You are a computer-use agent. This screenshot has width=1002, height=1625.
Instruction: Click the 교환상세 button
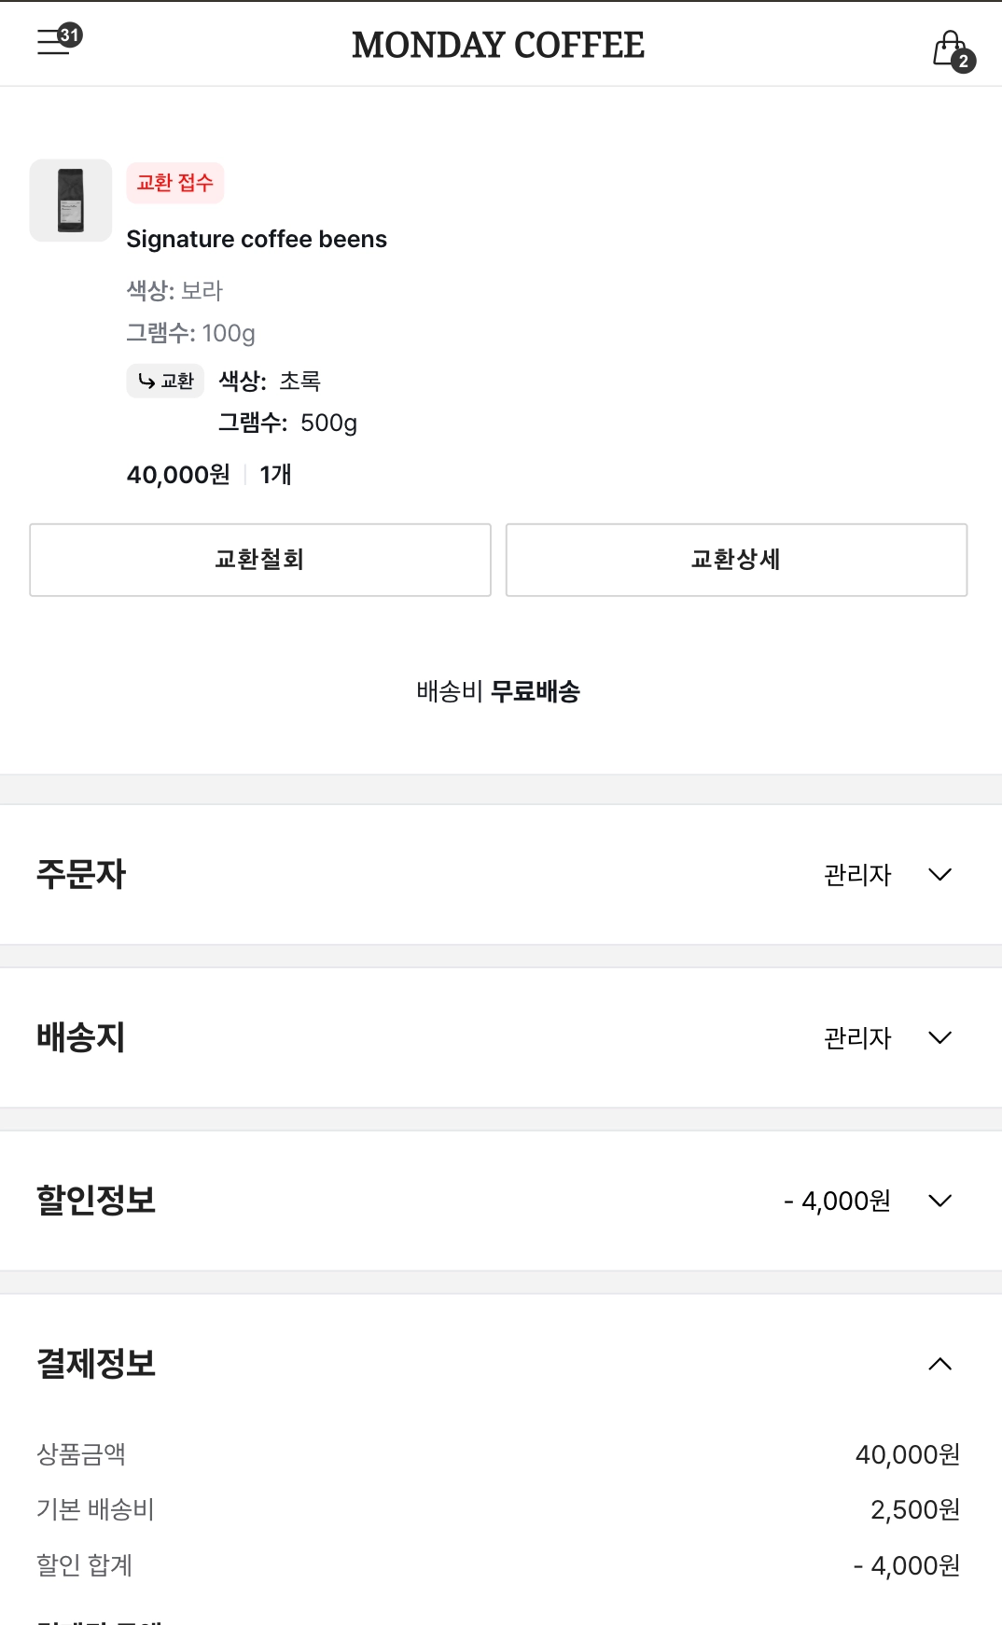pyautogui.click(x=736, y=560)
